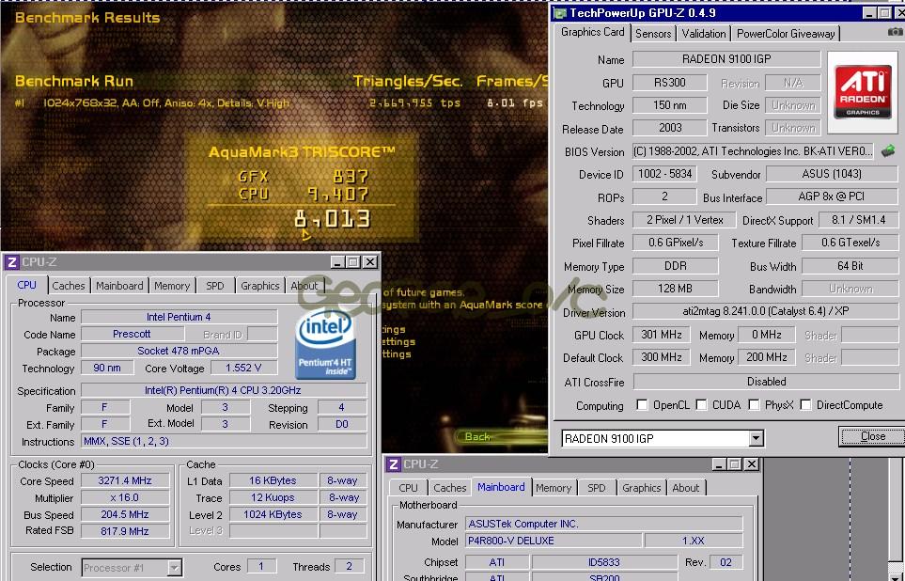
Task: Click the Device ID value 1002 - 5834
Action: point(664,174)
